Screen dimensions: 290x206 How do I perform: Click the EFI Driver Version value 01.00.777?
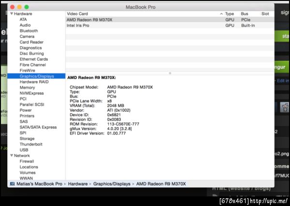pos(116,133)
